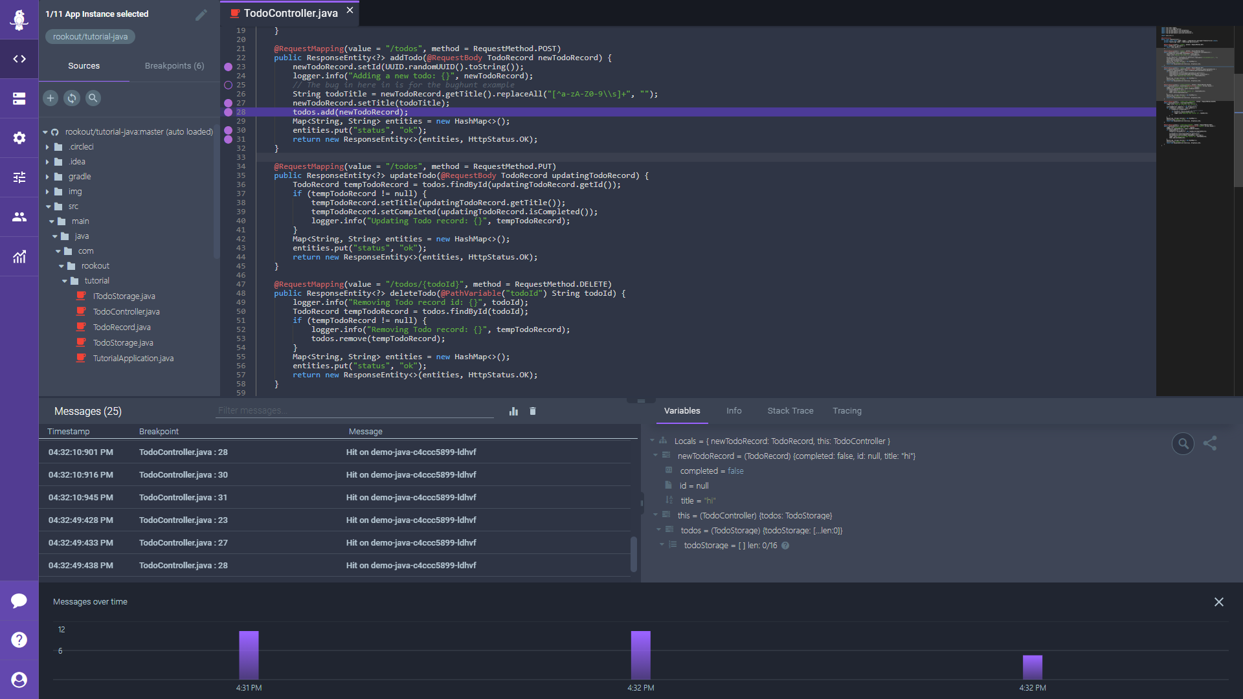Select message at 04:32:10:901 PM
The height and width of the screenshot is (699, 1243).
[x=335, y=452]
